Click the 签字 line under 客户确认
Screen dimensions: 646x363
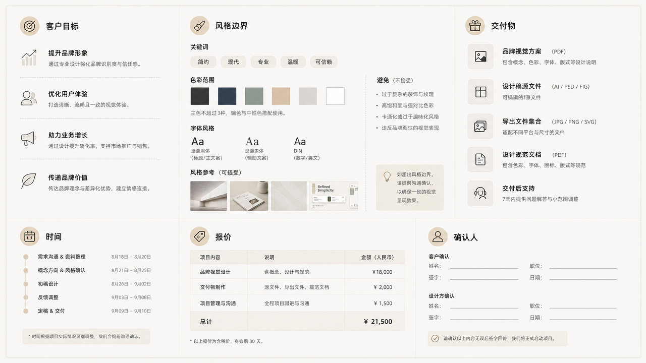coord(484,278)
